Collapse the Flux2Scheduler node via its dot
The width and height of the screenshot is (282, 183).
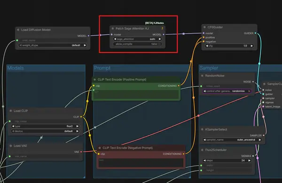coord(202,150)
